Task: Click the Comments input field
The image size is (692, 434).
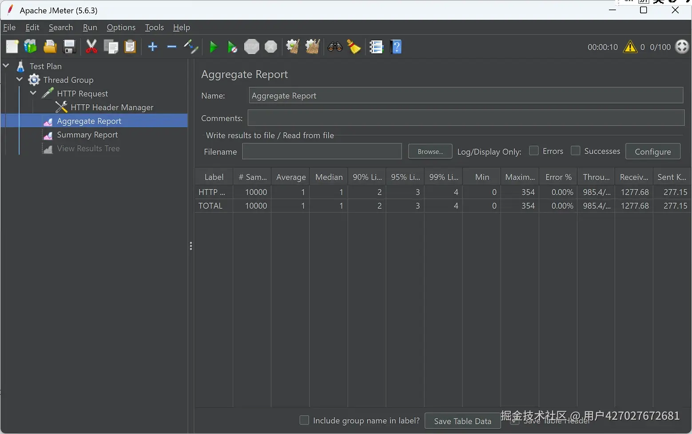Action: [466, 118]
